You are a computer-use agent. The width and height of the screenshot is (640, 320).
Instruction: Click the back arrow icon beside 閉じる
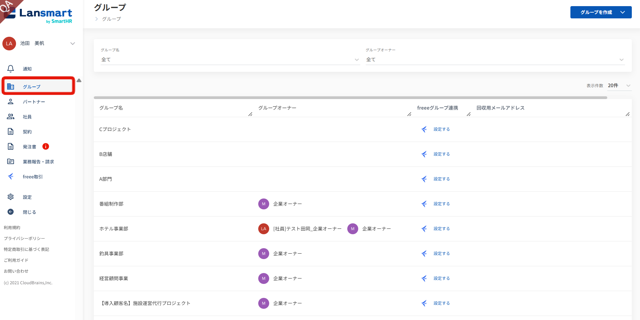pos(11,212)
